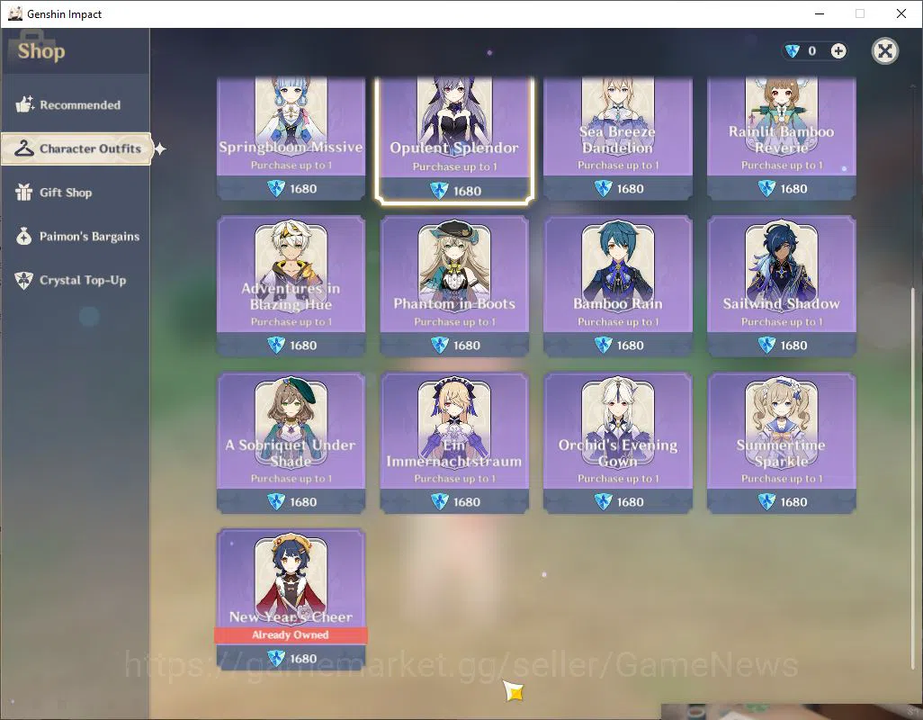Image resolution: width=923 pixels, height=720 pixels.
Task: Select the Character Outfits tab
Action: tap(76, 148)
